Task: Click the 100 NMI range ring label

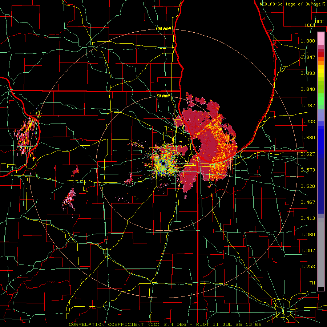Action: [x=163, y=29]
